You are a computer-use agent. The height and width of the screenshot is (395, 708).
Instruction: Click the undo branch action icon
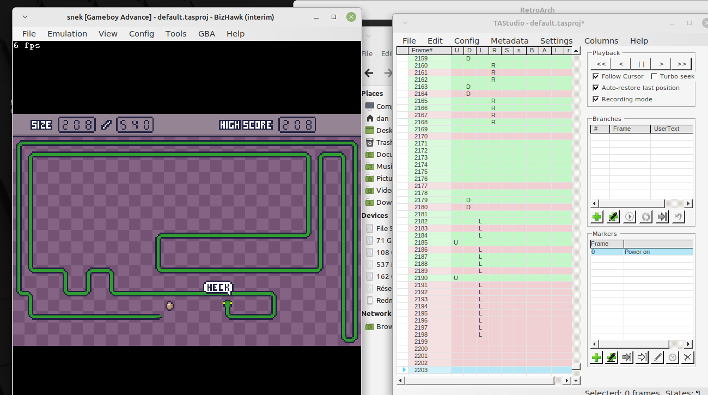[678, 217]
